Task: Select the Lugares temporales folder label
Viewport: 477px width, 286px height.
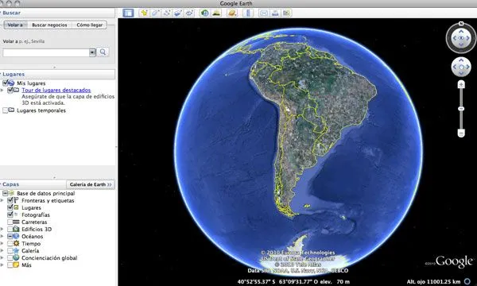Action: click(x=41, y=110)
